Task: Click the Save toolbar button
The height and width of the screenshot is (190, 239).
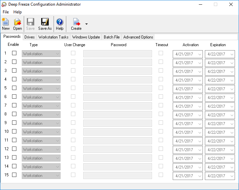Action: pos(30,24)
